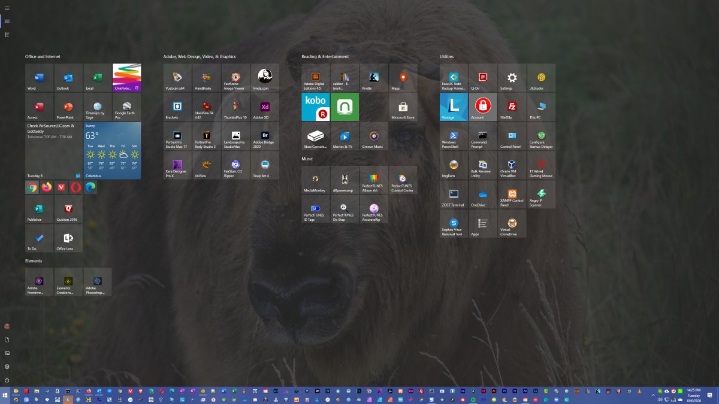Open the Angry IP Scanner tile

point(542,195)
